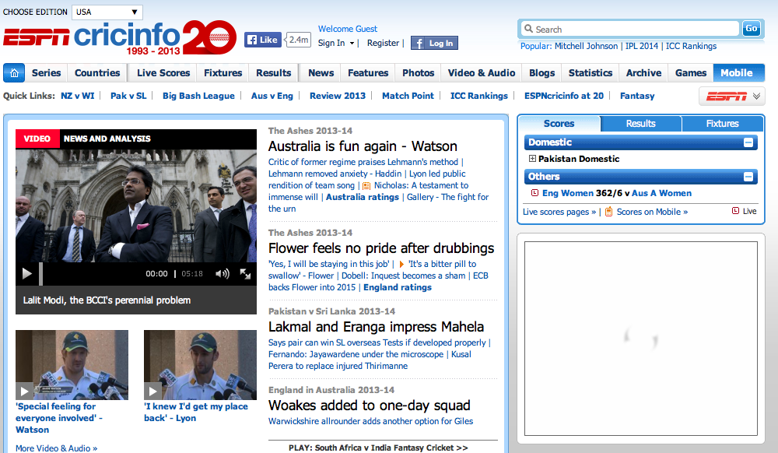
Task: Click the Facebook Like button
Action: (x=262, y=40)
